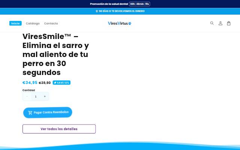Open the account login icon

[220, 23]
